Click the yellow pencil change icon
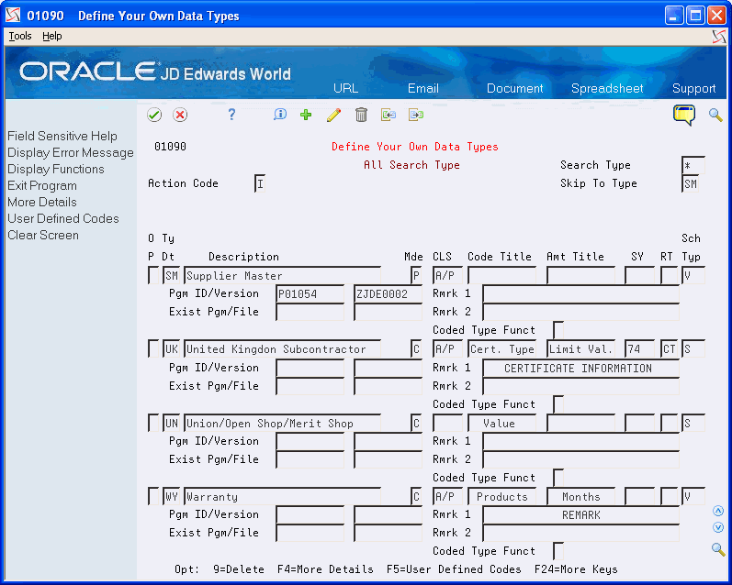This screenshot has width=732, height=585. [x=333, y=115]
